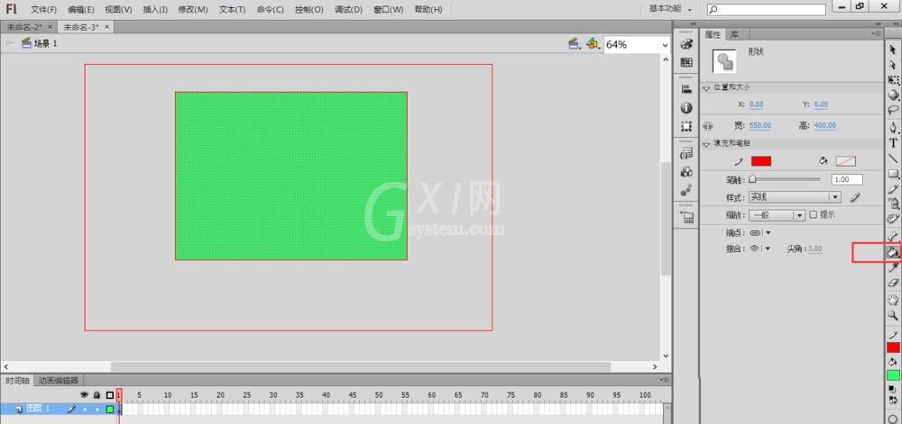Select the Lasso tool
Viewport: 902px width, 424px height.
[x=893, y=110]
